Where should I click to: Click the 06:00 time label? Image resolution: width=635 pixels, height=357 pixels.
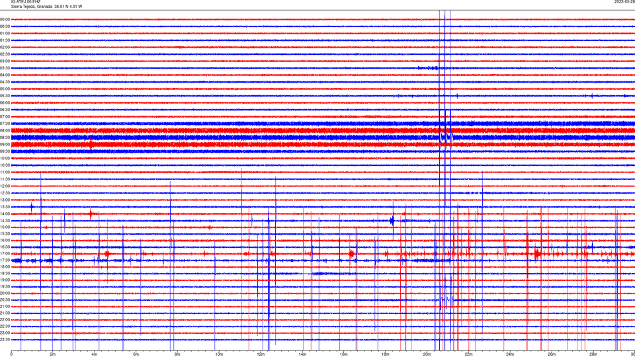(x=5, y=103)
